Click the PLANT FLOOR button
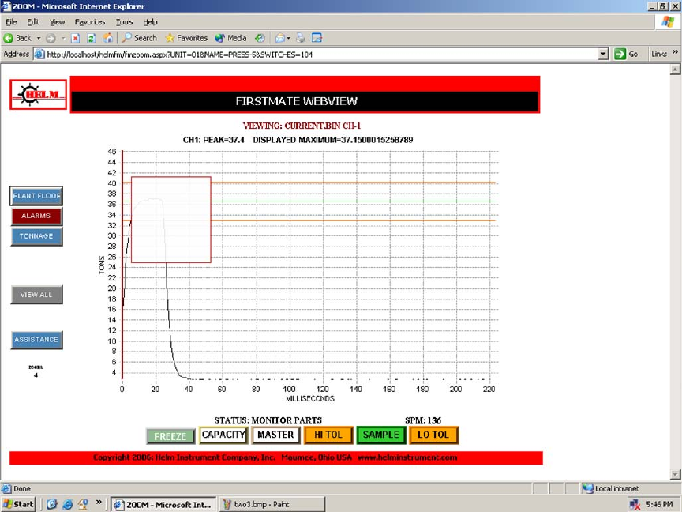Image resolution: width=682 pixels, height=512 pixels. point(36,196)
